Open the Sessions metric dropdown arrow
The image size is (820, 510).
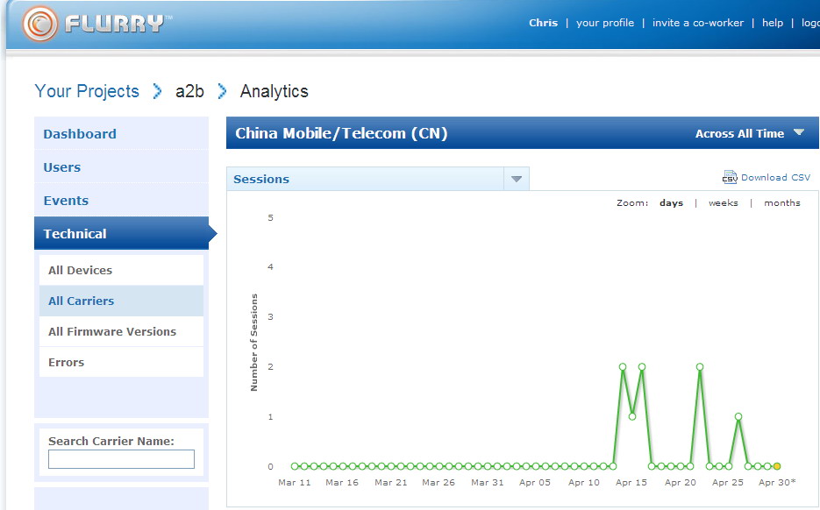[x=517, y=179]
